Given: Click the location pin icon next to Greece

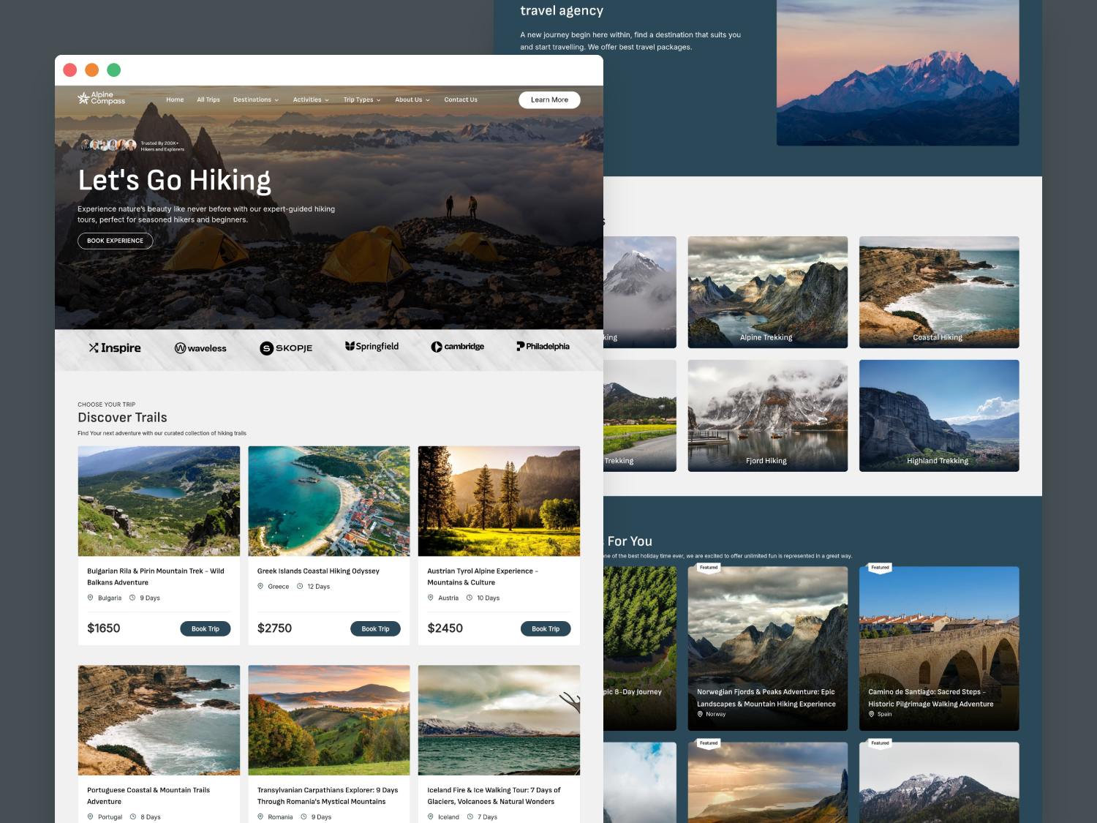Looking at the screenshot, I should tap(260, 586).
